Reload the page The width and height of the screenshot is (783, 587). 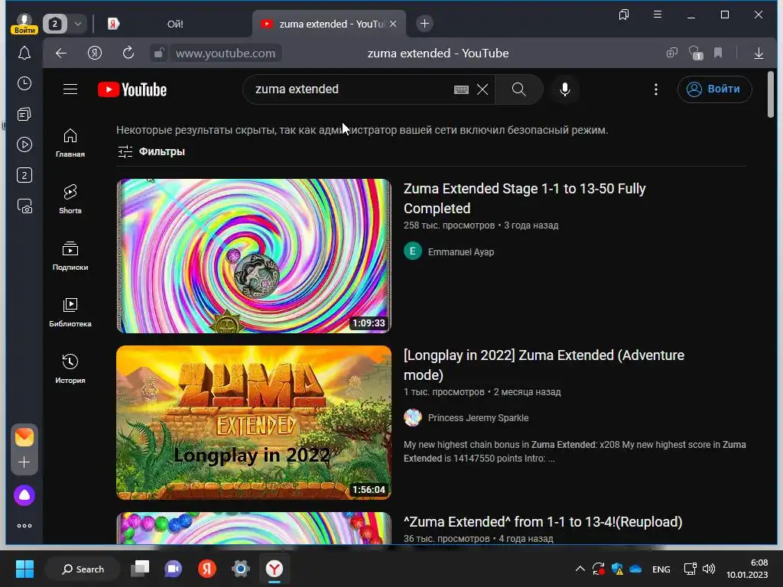[128, 53]
